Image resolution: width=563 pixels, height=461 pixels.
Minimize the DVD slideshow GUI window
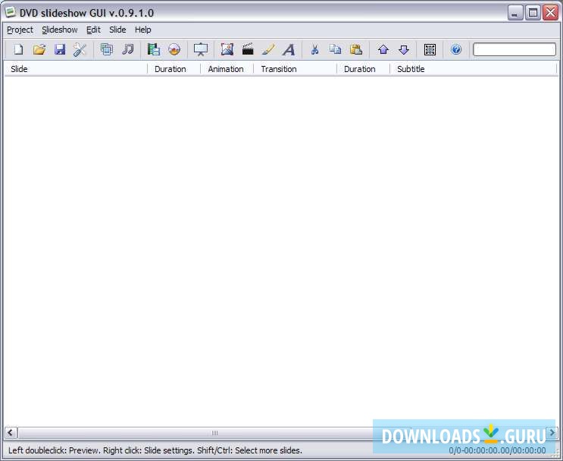(515, 13)
